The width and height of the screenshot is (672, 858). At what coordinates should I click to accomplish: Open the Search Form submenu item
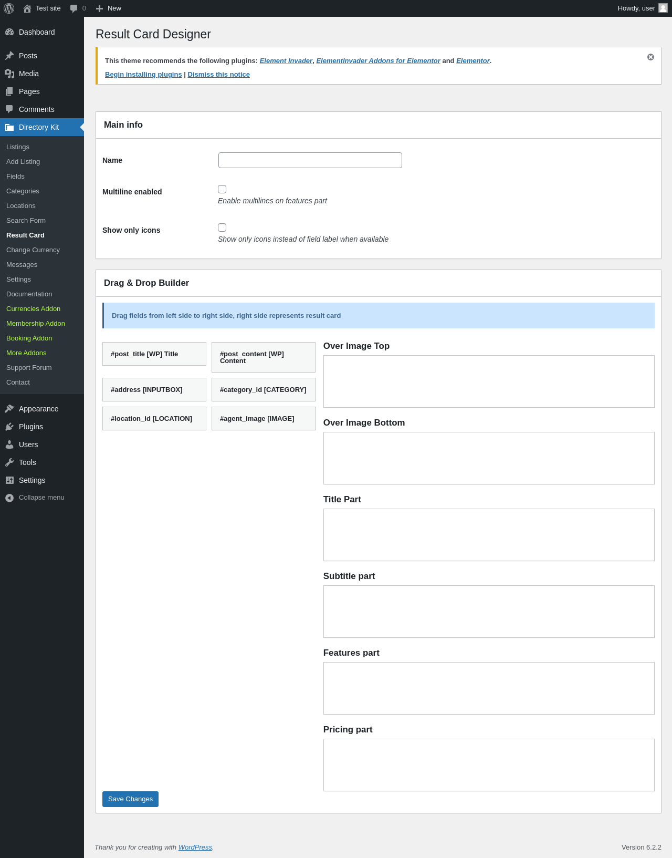(26, 221)
